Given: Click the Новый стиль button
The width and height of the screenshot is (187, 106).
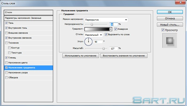Looking at the screenshot, I should coord(170,25).
